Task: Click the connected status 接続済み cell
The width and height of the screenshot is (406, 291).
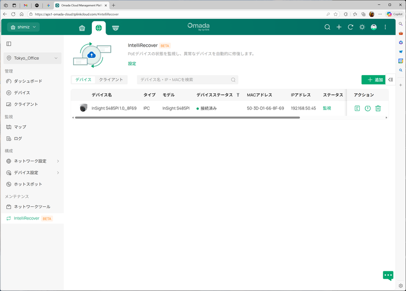Action: pos(207,108)
